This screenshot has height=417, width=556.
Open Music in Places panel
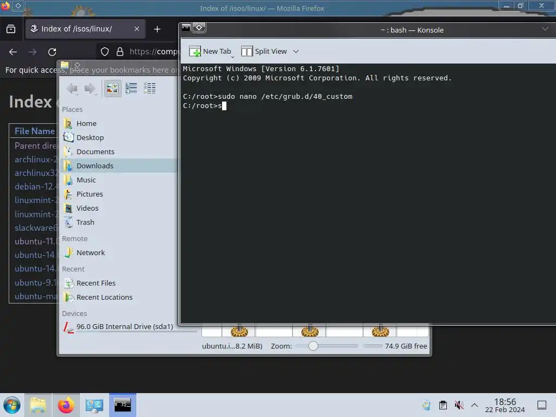119,180
